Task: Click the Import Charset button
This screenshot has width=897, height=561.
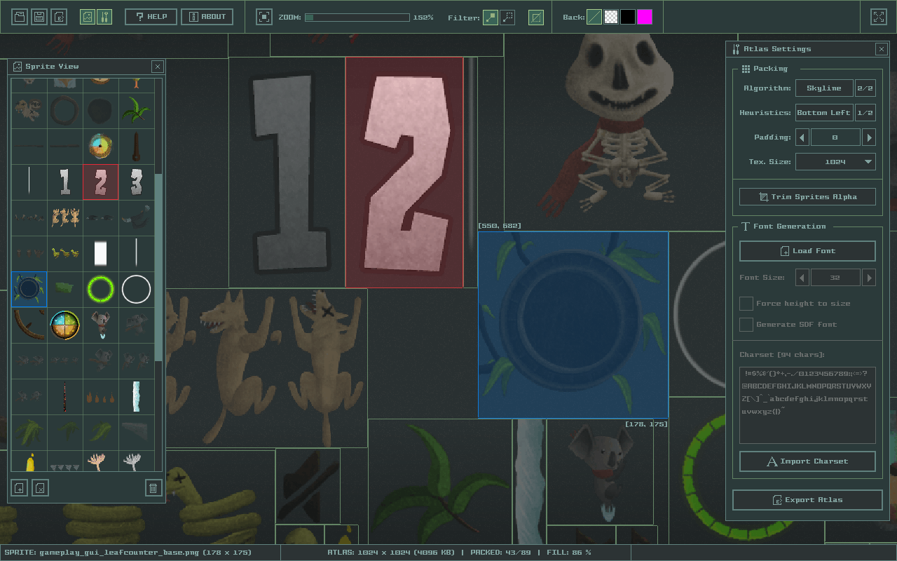Action: coord(807,461)
